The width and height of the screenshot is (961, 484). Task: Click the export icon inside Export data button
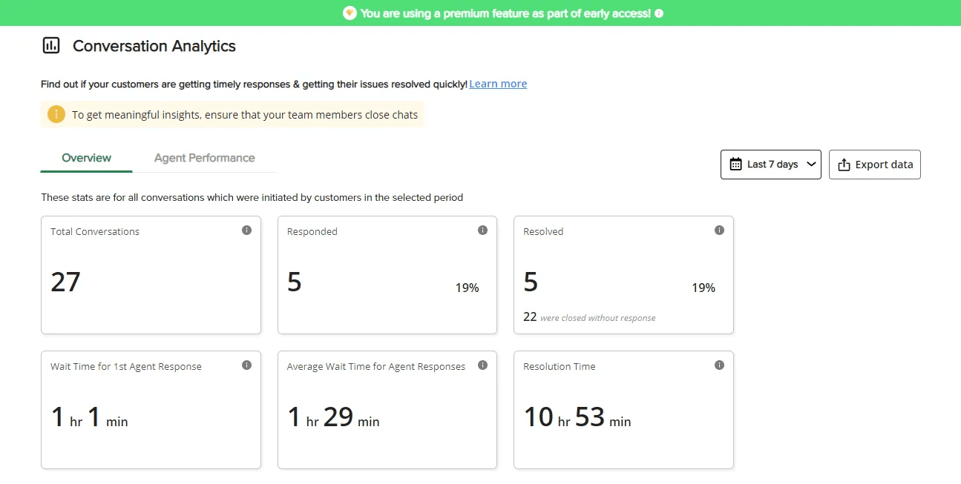pyautogui.click(x=844, y=164)
